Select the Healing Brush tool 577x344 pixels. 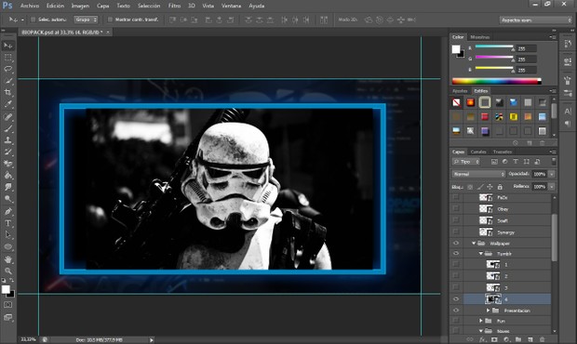click(x=7, y=117)
